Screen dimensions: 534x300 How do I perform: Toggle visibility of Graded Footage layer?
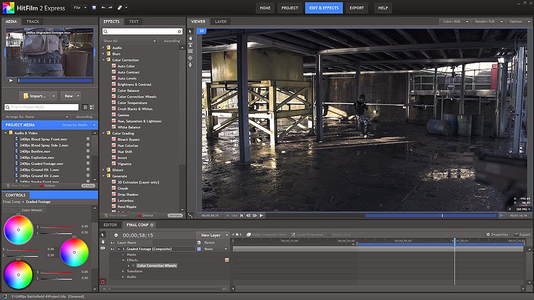pyautogui.click(x=112, y=249)
